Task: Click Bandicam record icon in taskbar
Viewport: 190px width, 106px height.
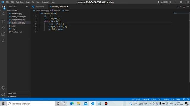Action: (x=106, y=103)
